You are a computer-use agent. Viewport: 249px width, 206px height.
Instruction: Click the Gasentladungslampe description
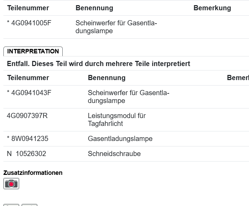pos(120,139)
